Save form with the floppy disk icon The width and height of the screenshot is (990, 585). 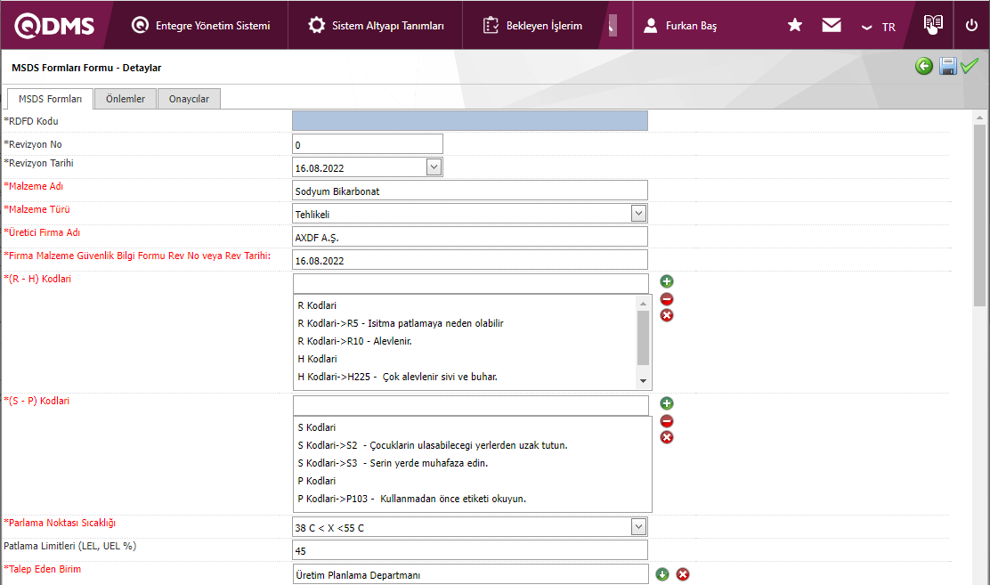click(x=948, y=66)
